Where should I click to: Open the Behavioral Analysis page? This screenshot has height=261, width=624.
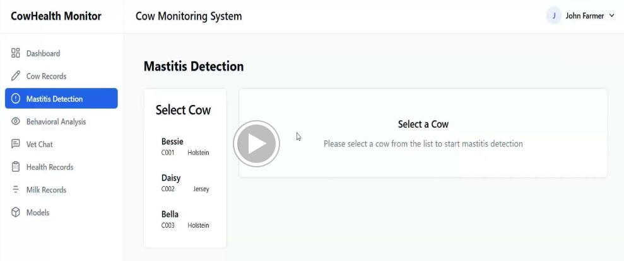tap(56, 121)
